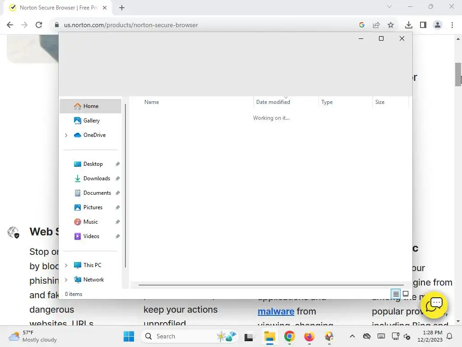Open the Videos quick access folder
Image resolution: width=462 pixels, height=347 pixels.
[90, 236]
